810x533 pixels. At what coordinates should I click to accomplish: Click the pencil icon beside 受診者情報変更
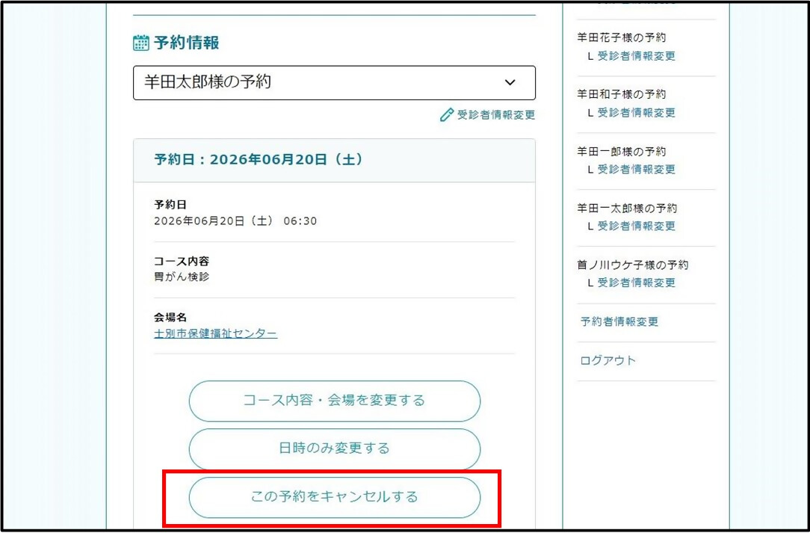pyautogui.click(x=447, y=115)
